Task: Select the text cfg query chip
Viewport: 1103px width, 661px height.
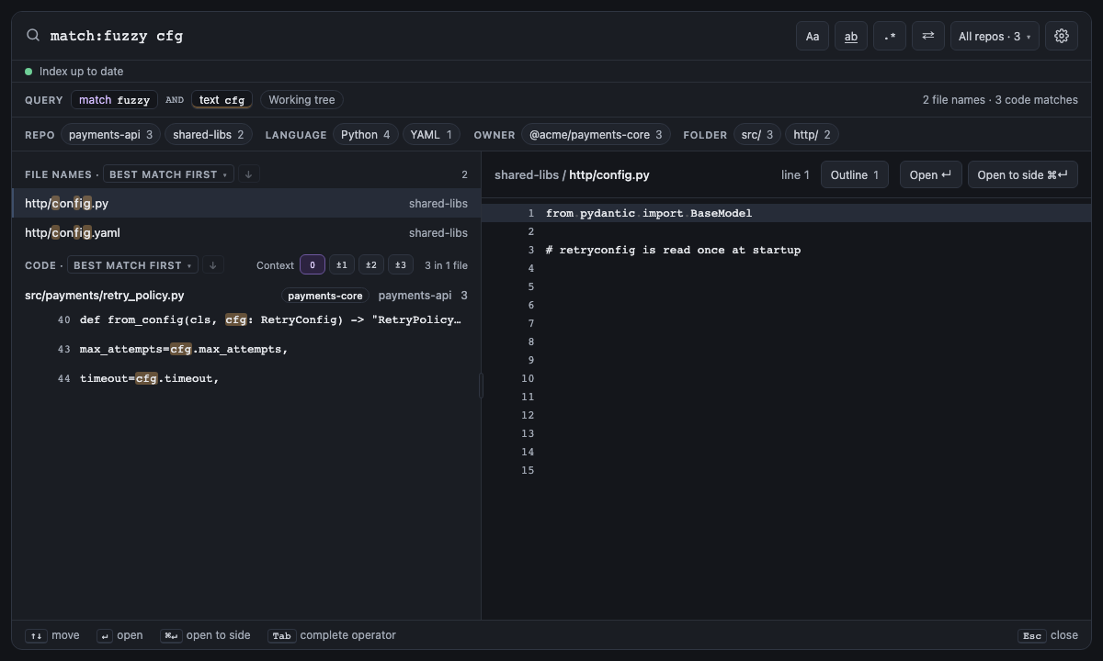Action: (222, 100)
